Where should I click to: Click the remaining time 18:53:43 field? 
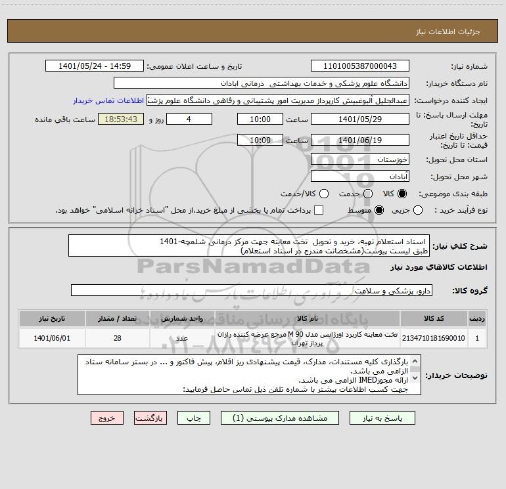coord(121,119)
